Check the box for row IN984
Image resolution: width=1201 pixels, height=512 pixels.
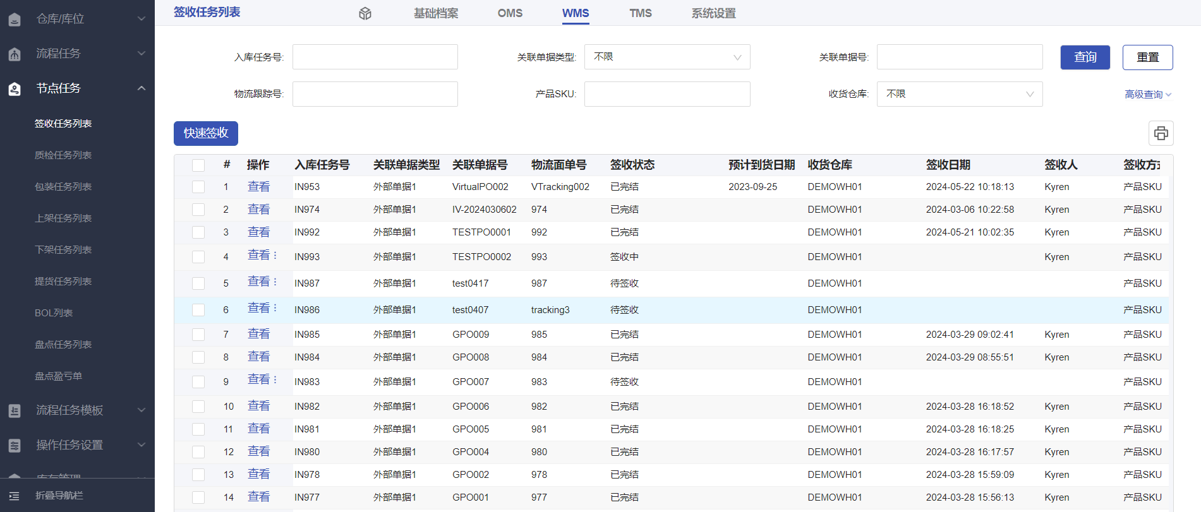pyautogui.click(x=198, y=357)
